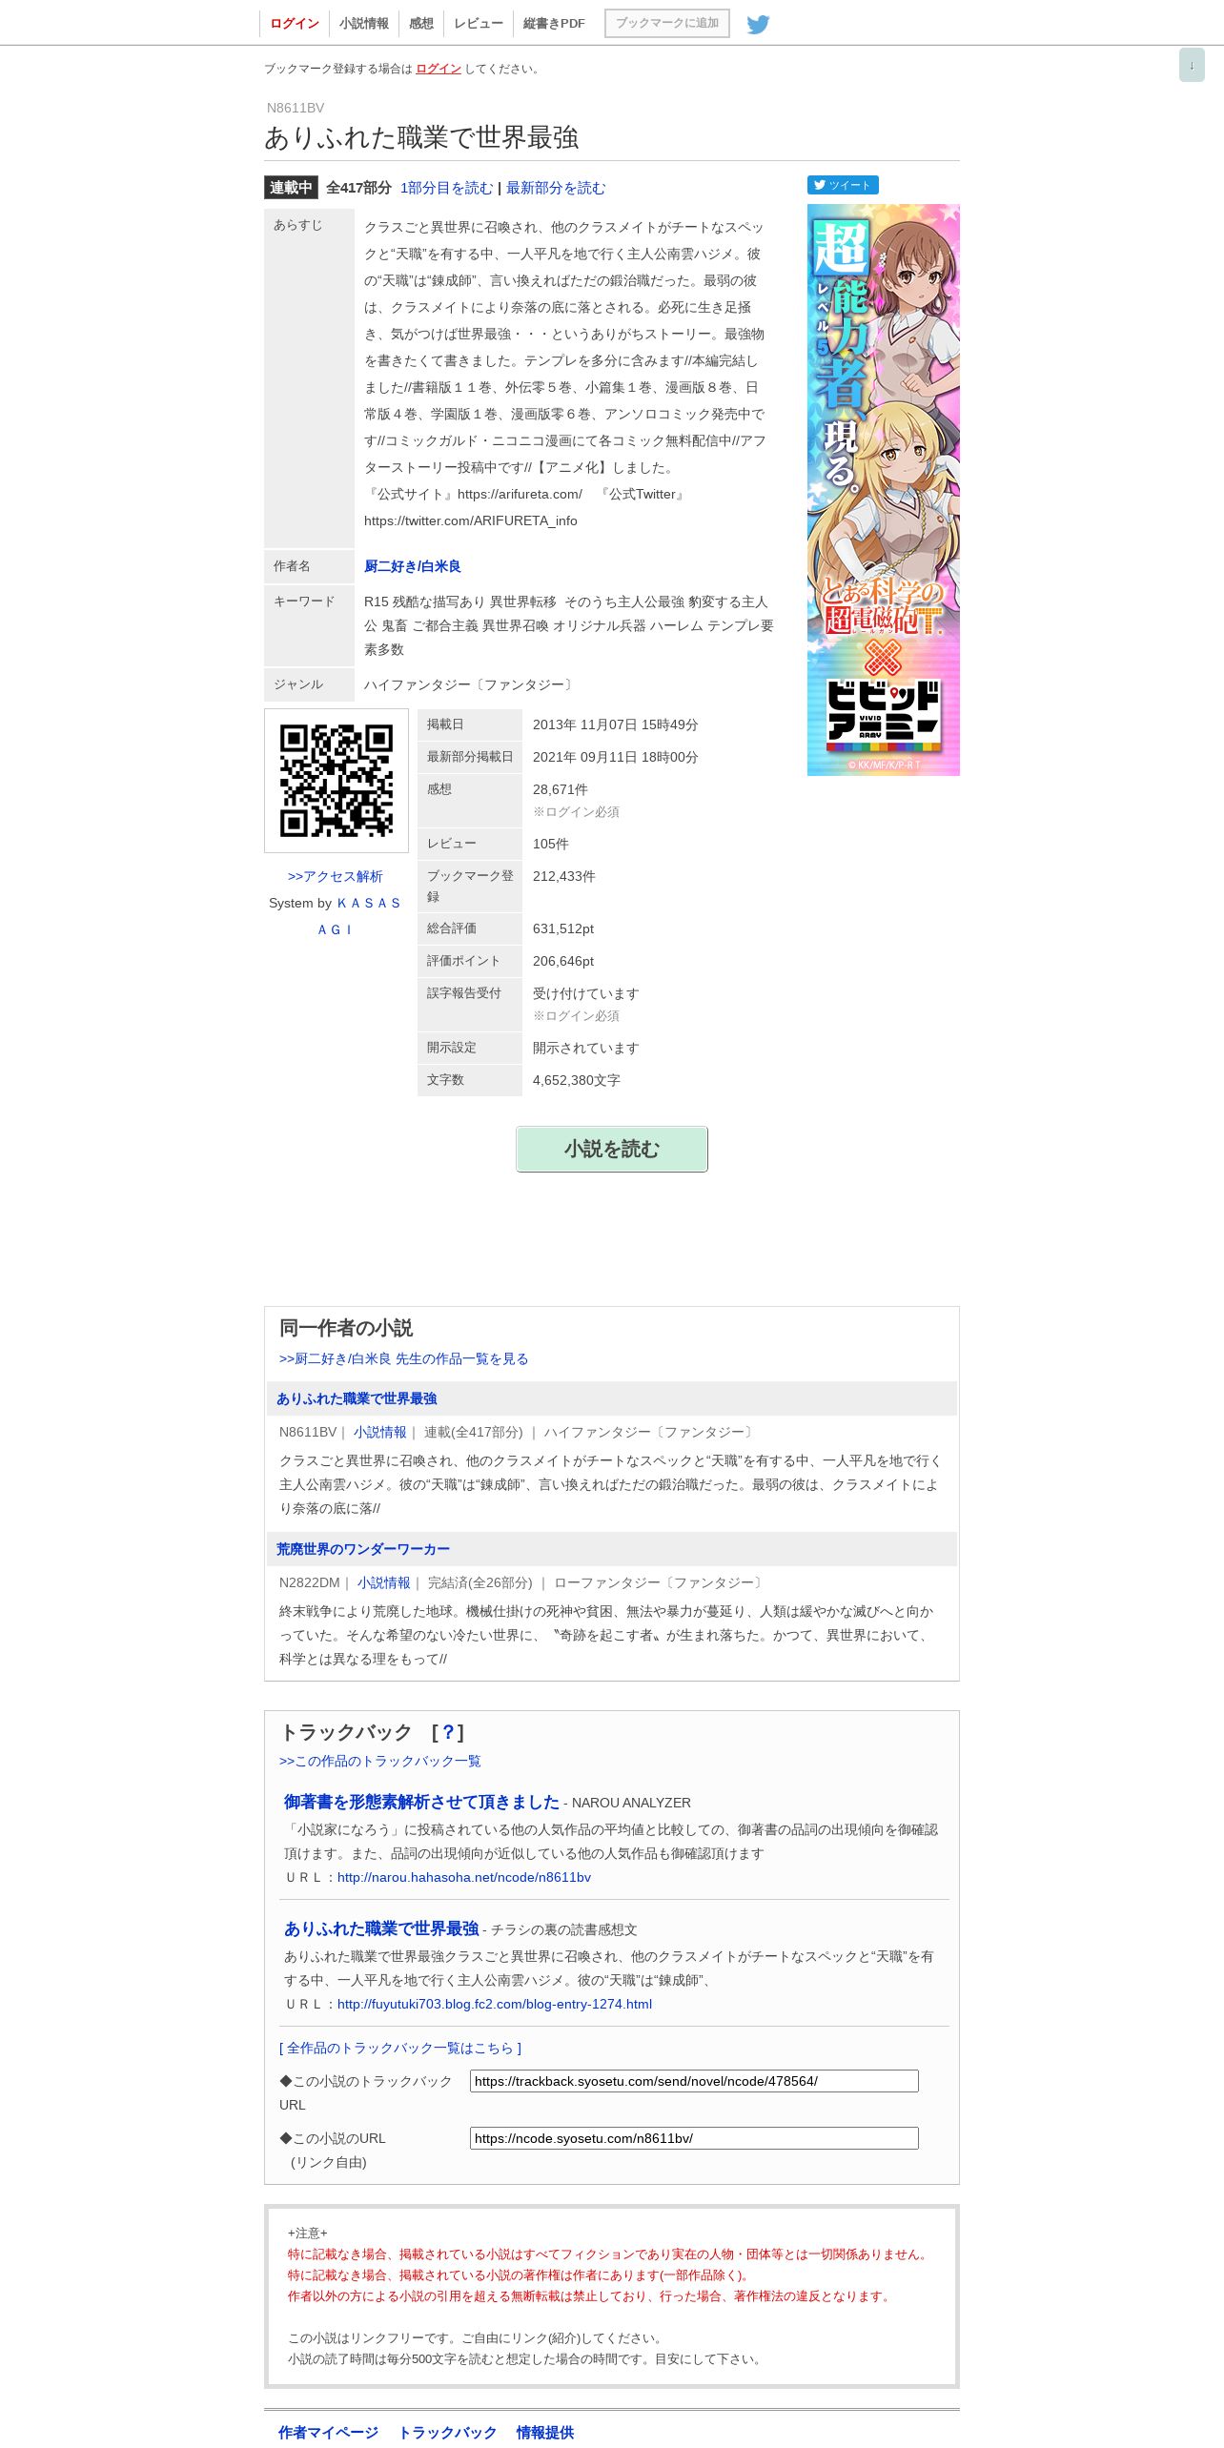This screenshot has width=1224, height=2448.
Task: Click the trackback URL input field
Action: coord(694,2081)
